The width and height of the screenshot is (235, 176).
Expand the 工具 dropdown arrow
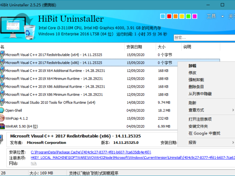tap(223, 16)
